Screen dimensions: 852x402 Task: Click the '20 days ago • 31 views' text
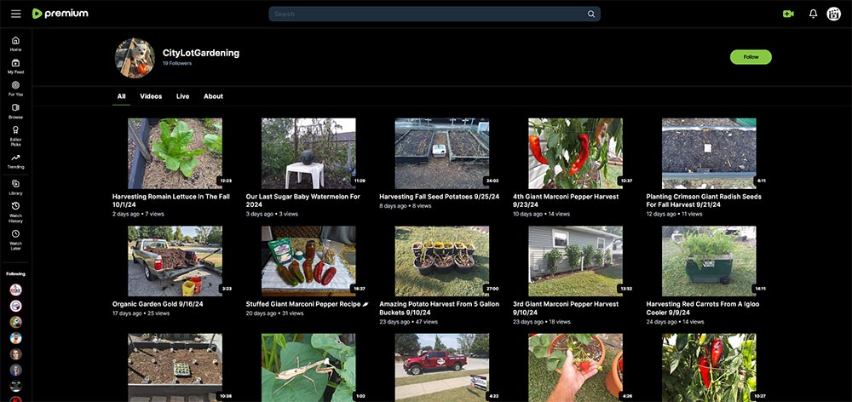(275, 313)
